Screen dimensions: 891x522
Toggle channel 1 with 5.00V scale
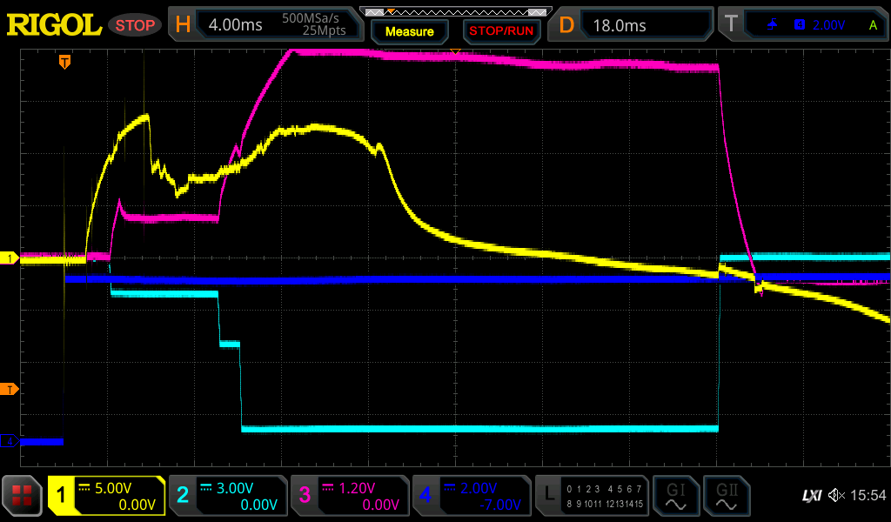tap(107, 496)
